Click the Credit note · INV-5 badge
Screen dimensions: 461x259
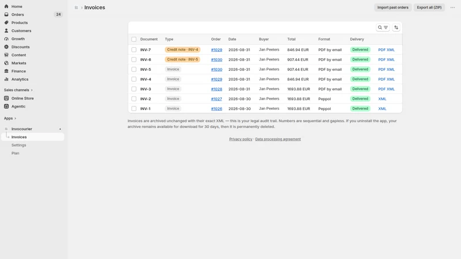(x=183, y=59)
